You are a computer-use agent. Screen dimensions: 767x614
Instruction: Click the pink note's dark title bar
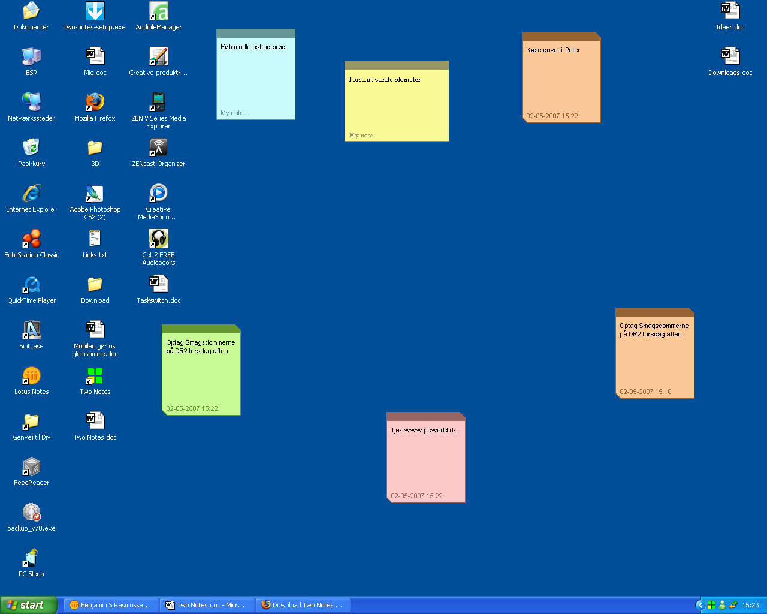point(425,416)
